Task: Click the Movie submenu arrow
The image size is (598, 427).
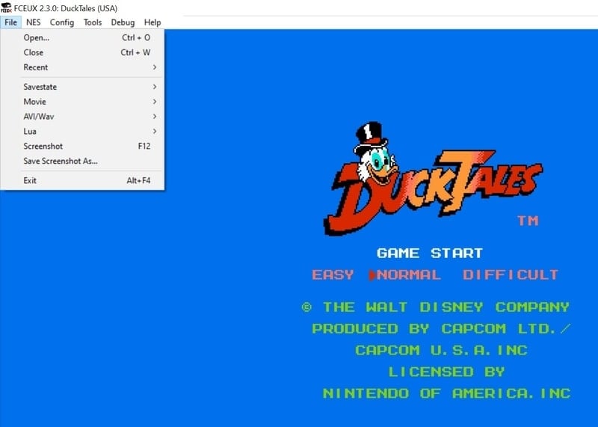Action: [x=155, y=102]
